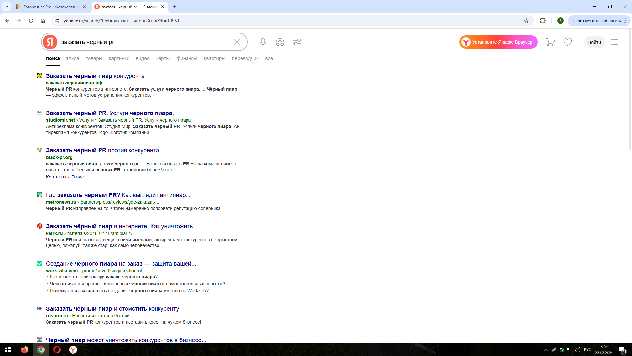Open 'Заказать черный PR против конкурента' result
Viewport: 632px width, 356px height.
click(103, 150)
